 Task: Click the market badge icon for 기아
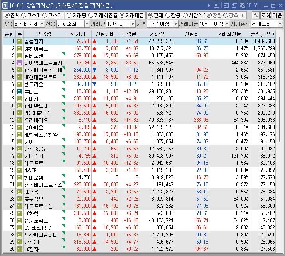(20, 141)
